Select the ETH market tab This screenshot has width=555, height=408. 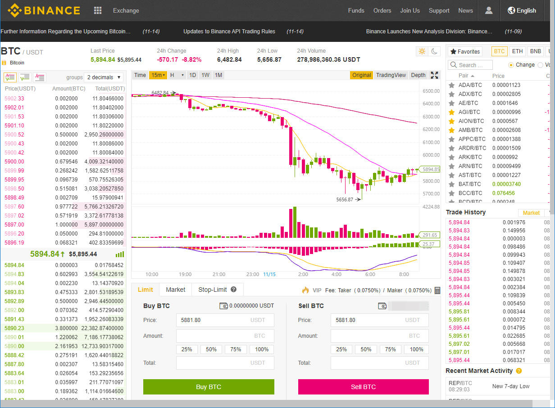(x=518, y=51)
